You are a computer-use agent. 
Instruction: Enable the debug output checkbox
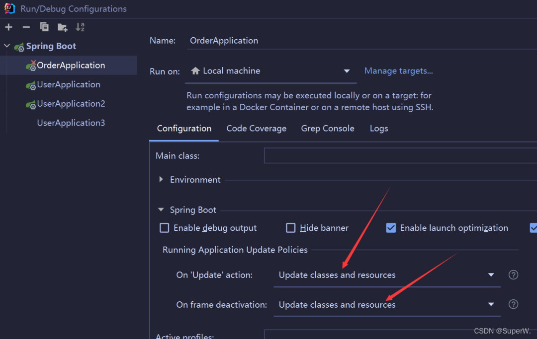[165, 228]
